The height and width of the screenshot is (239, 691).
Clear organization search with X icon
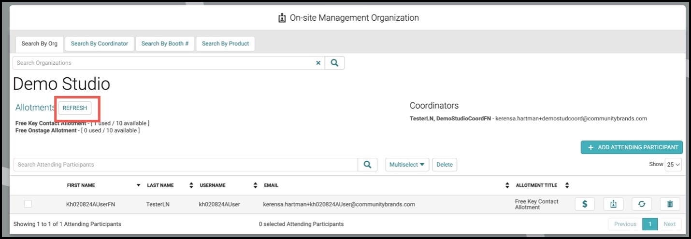[318, 63]
